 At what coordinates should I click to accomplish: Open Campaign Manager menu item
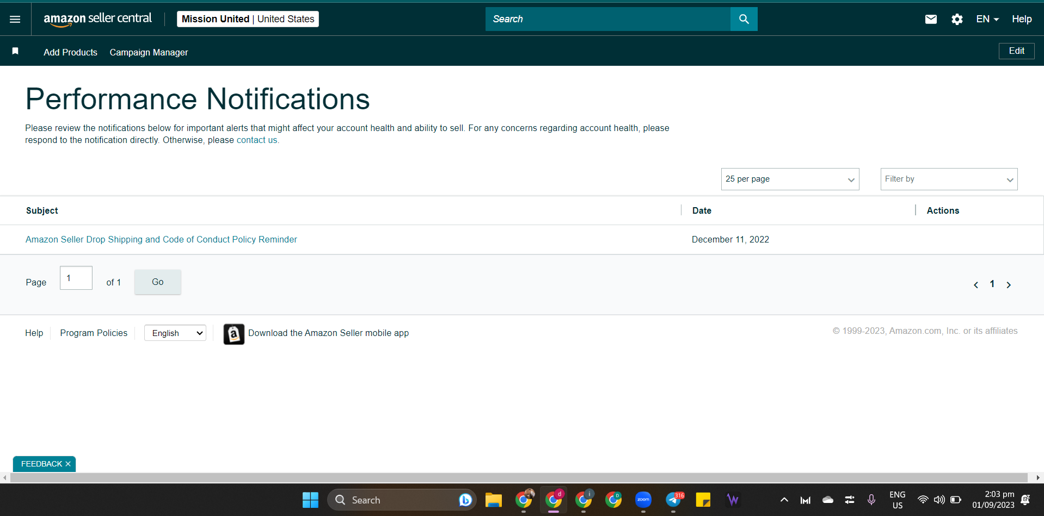149,53
